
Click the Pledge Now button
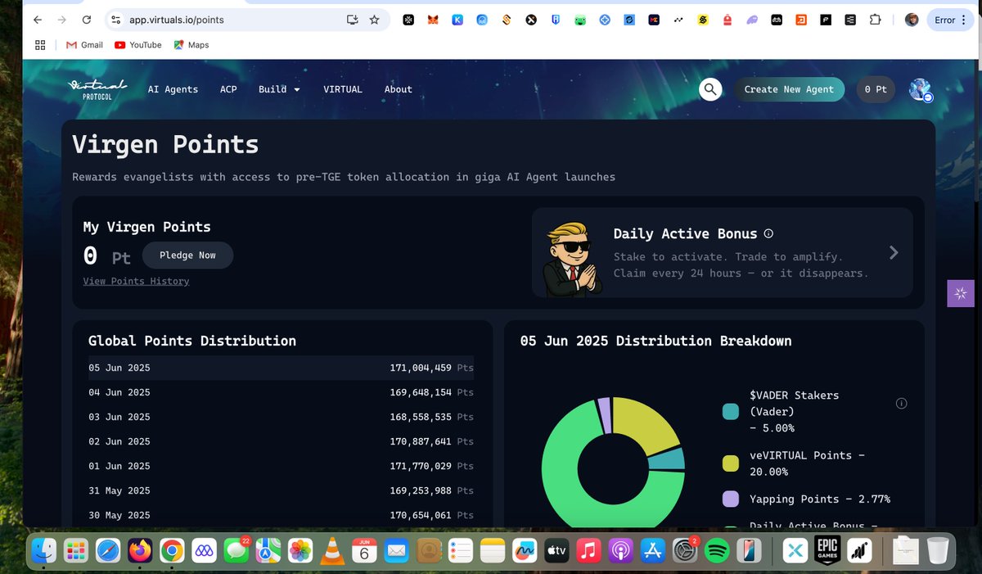[x=187, y=255]
